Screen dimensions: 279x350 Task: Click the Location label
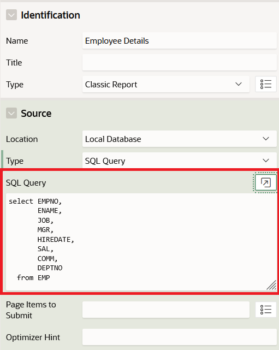click(22, 139)
